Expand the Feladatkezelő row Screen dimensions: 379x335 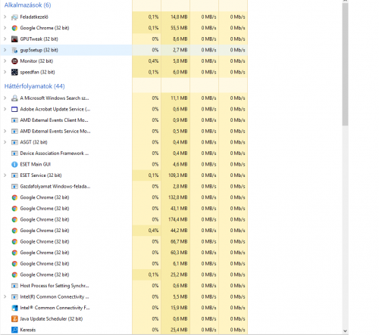(5, 17)
